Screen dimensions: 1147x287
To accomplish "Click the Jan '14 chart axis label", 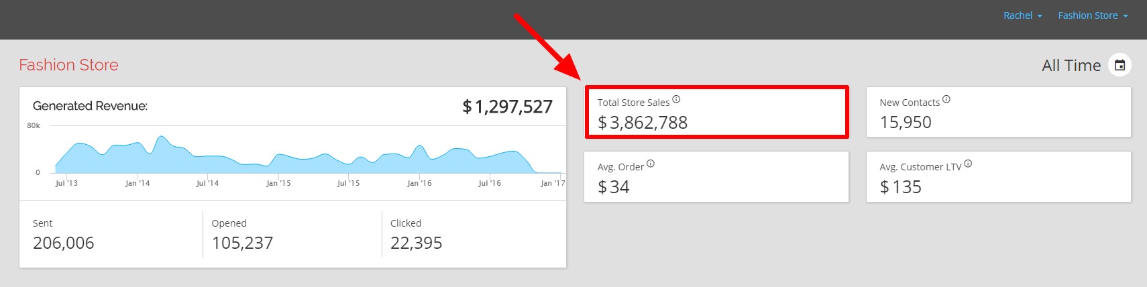I will click(138, 183).
